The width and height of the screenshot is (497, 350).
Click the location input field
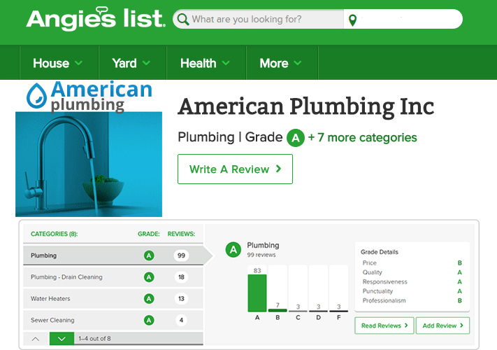[x=403, y=19]
